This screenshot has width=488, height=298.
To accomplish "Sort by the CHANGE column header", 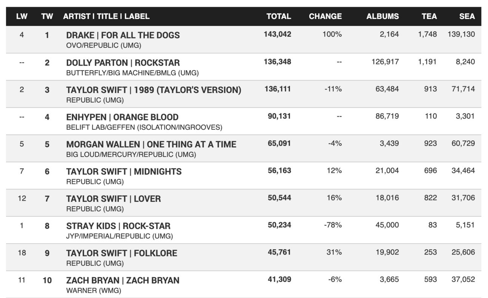I will 325,16.
